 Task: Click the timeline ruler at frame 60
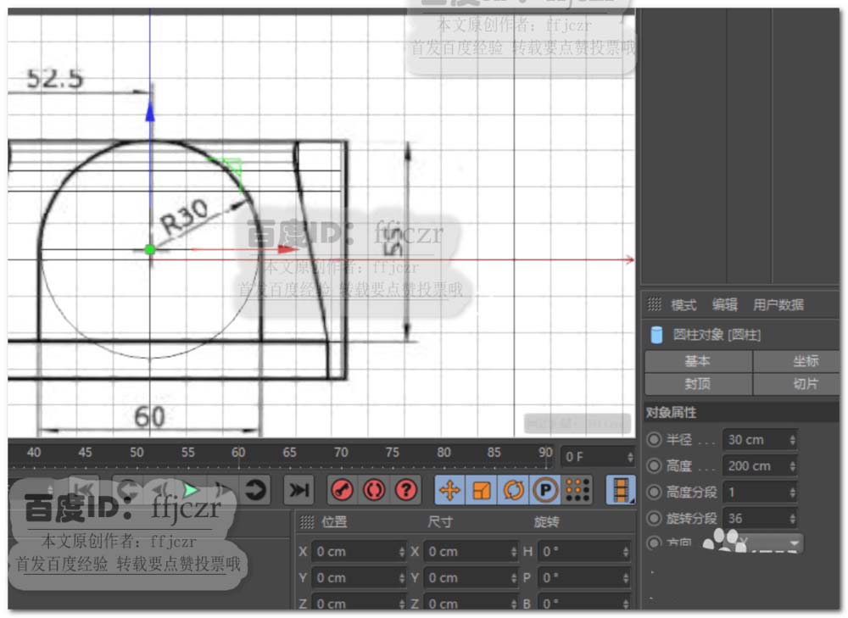click(238, 453)
